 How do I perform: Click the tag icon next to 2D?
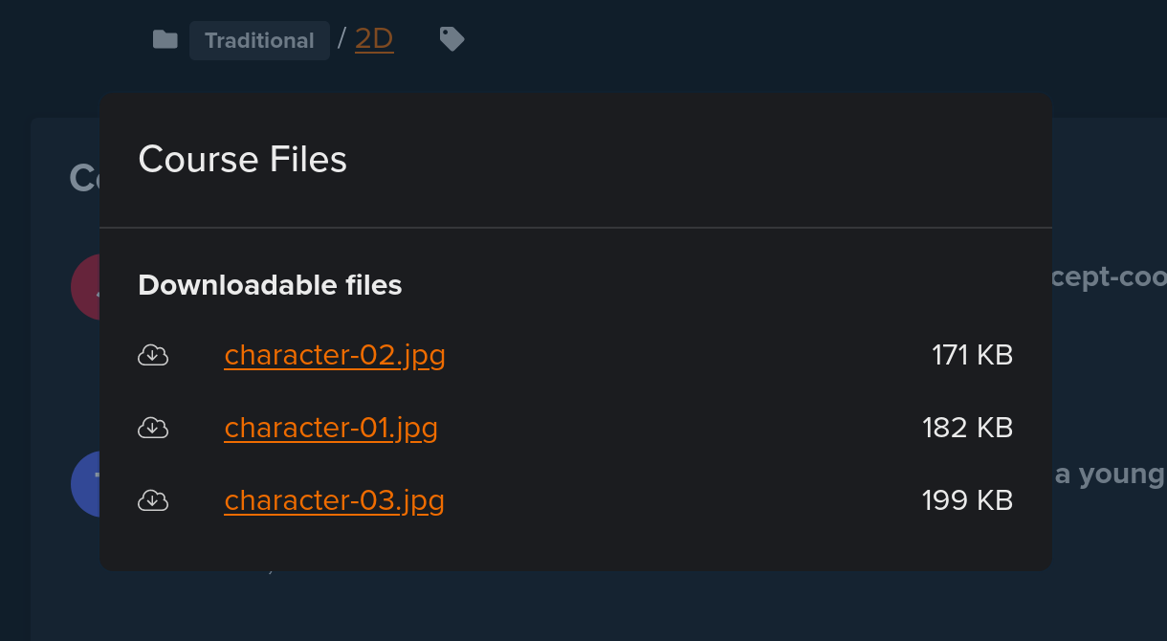(451, 39)
